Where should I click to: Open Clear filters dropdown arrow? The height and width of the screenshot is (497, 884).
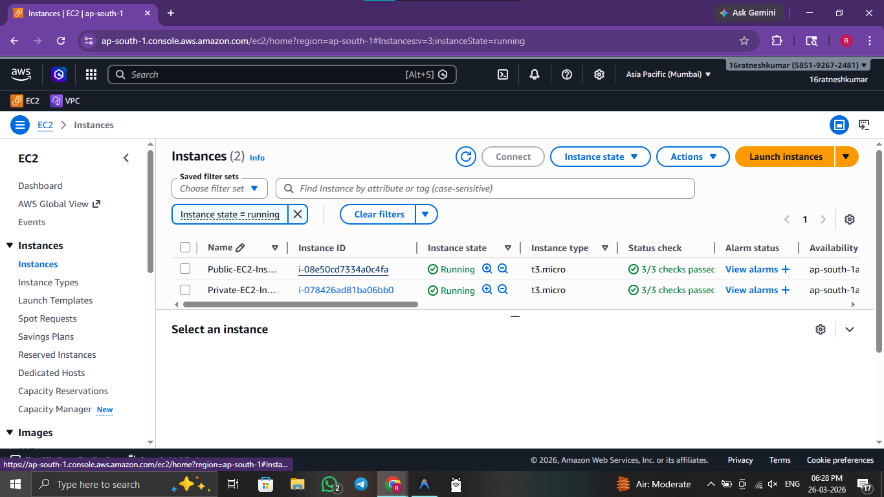tap(426, 214)
